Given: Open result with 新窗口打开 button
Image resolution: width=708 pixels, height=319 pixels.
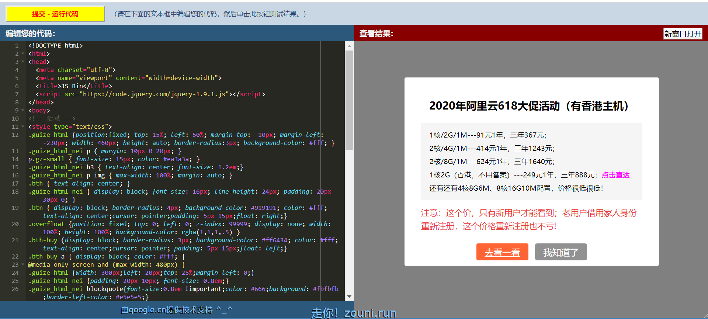Looking at the screenshot, I should (683, 34).
